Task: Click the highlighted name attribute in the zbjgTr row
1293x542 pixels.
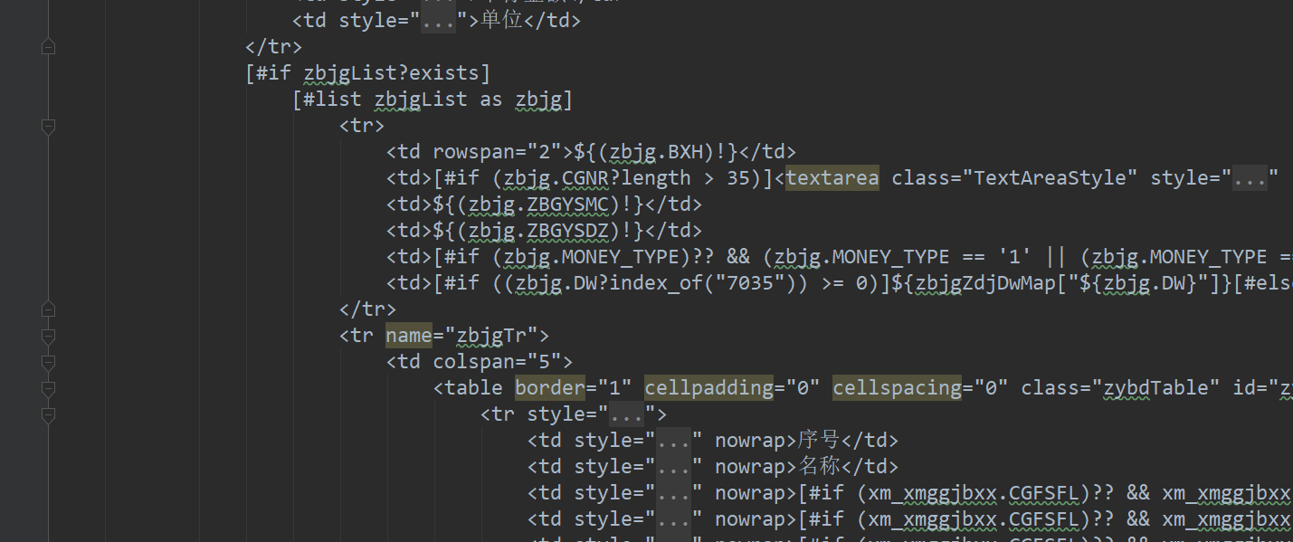Action: [408, 335]
